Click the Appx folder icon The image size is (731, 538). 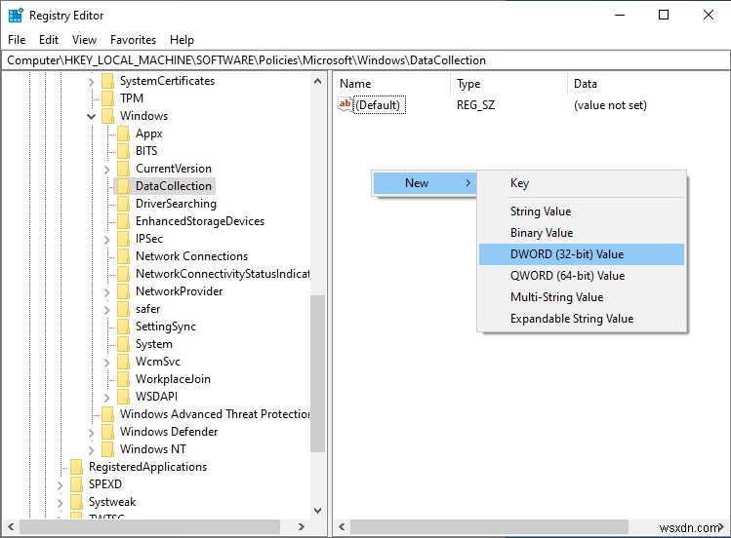124,134
